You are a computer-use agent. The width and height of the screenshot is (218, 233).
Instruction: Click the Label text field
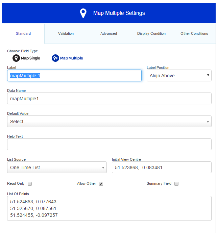pos(74,76)
